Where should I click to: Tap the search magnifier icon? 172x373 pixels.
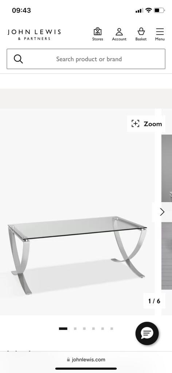pyautogui.click(x=18, y=59)
